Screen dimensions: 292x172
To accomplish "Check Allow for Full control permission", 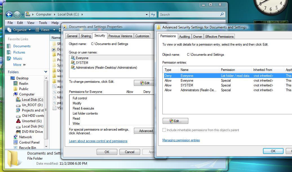I will pyautogui.click(x=130, y=98).
